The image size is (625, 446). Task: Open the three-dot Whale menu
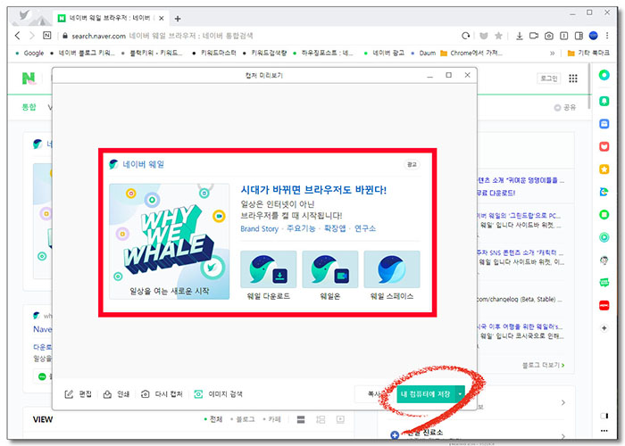point(607,36)
